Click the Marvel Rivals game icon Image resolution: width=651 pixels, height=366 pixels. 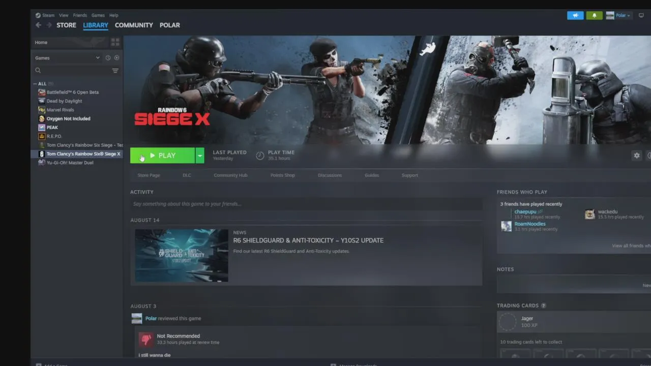coord(42,110)
